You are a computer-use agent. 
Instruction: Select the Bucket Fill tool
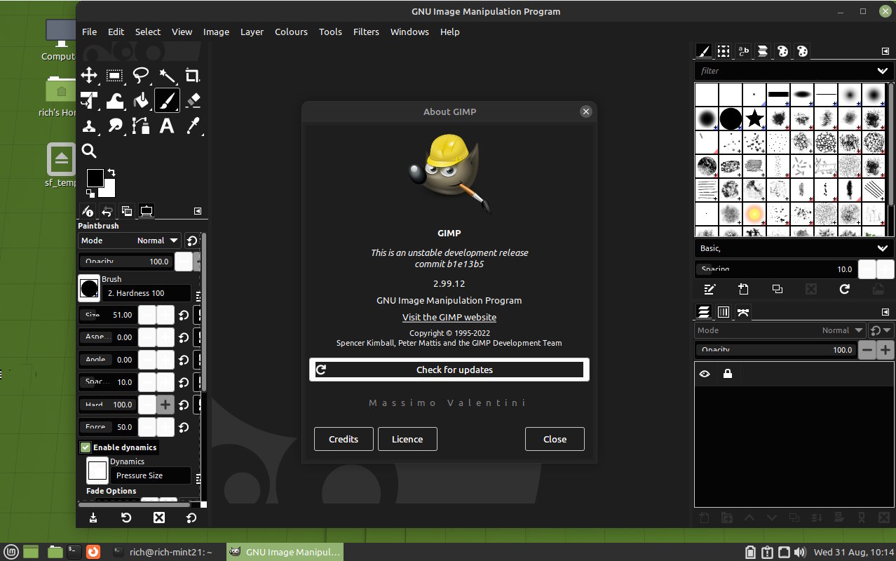pos(141,101)
